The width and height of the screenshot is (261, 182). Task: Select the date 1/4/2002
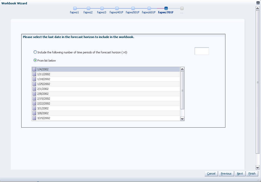(x=106, y=69)
